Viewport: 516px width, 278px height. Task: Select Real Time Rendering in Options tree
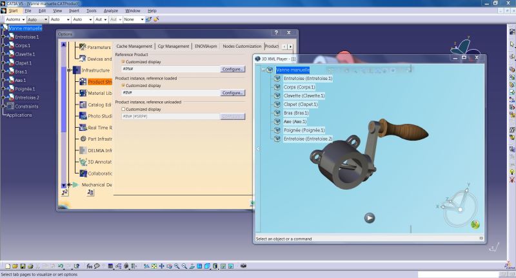pos(100,128)
